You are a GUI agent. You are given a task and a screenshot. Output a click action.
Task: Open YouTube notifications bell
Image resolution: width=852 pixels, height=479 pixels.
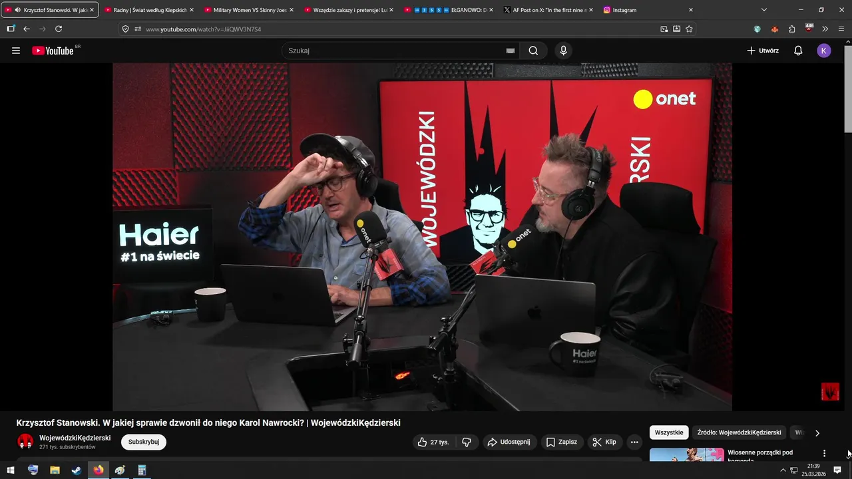point(798,51)
